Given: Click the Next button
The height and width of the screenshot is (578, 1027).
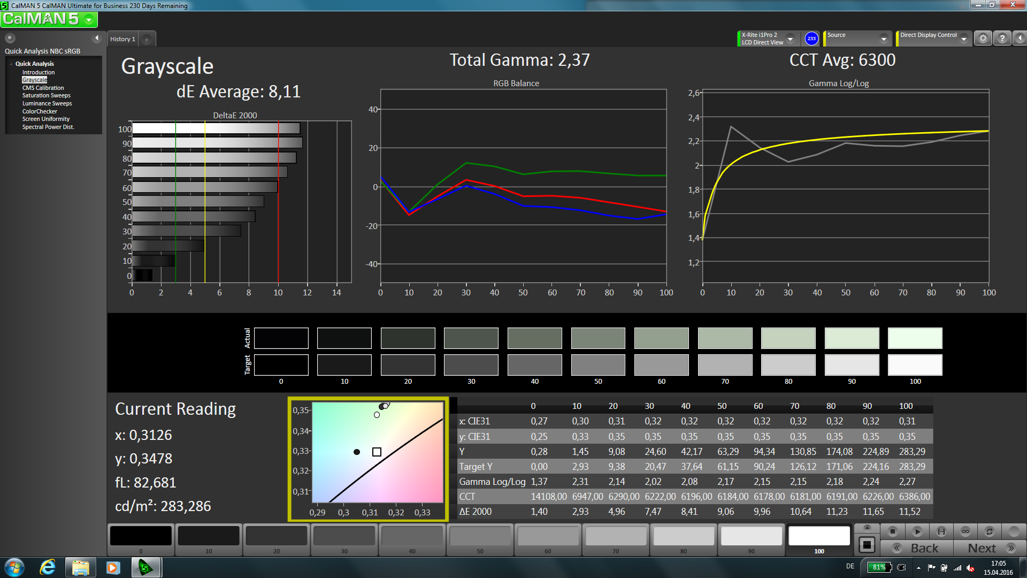Looking at the screenshot, I should coord(982,548).
